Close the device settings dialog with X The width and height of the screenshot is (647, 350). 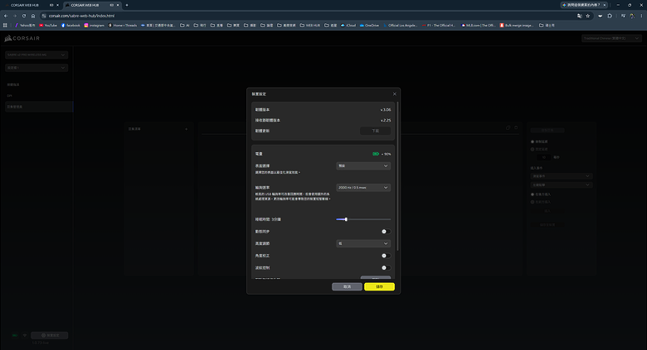(394, 93)
